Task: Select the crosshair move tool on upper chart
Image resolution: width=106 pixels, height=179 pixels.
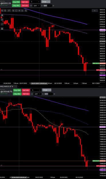Action: [2, 15]
